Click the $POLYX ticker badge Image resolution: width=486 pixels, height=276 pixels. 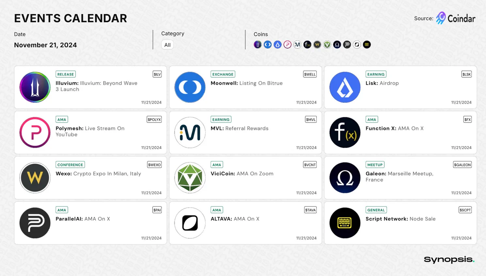(x=154, y=119)
